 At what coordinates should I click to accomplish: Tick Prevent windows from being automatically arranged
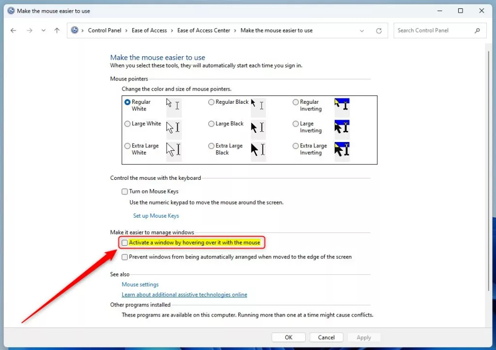coord(124,257)
